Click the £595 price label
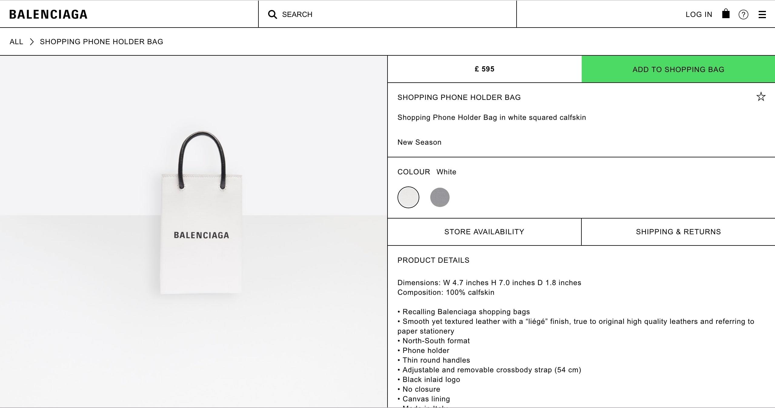775x408 pixels. 484,69
